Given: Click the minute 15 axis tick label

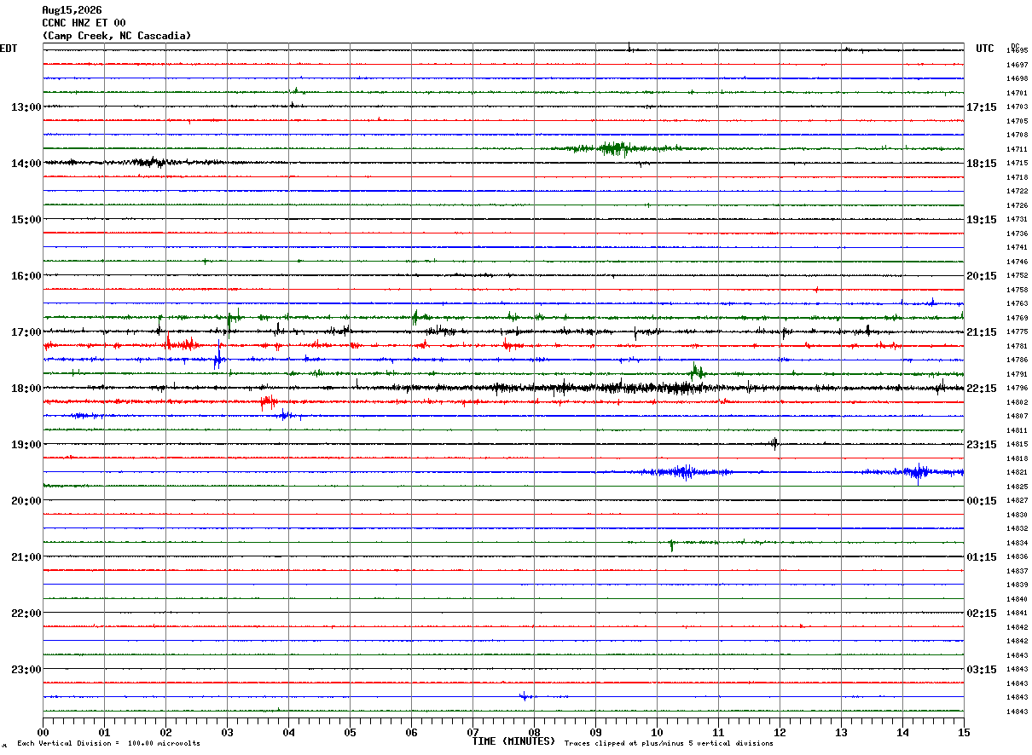Looking at the screenshot, I should [964, 732].
